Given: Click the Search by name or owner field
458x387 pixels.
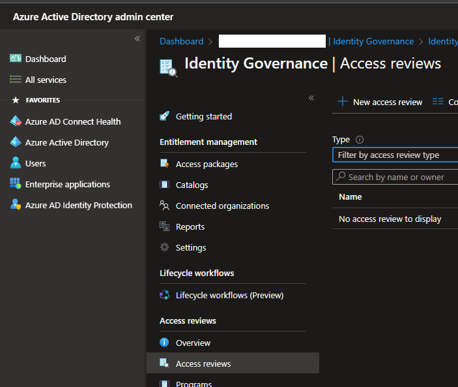Looking at the screenshot, I should coord(396,177).
